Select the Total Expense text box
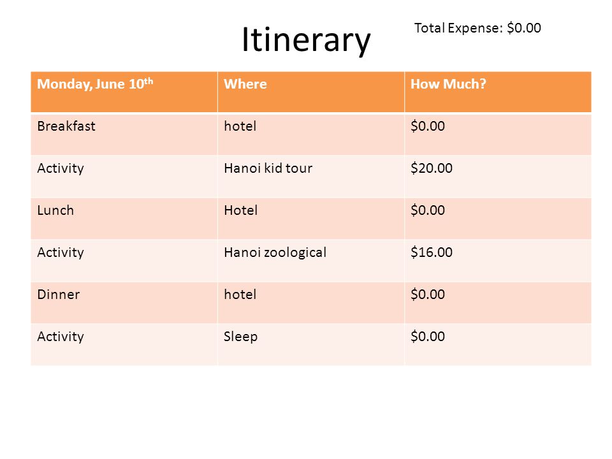This screenshot has width=612, height=459. 477,28
